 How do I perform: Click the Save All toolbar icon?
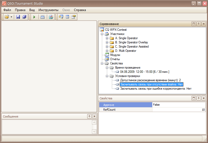pyautogui.click(x=24, y=17)
